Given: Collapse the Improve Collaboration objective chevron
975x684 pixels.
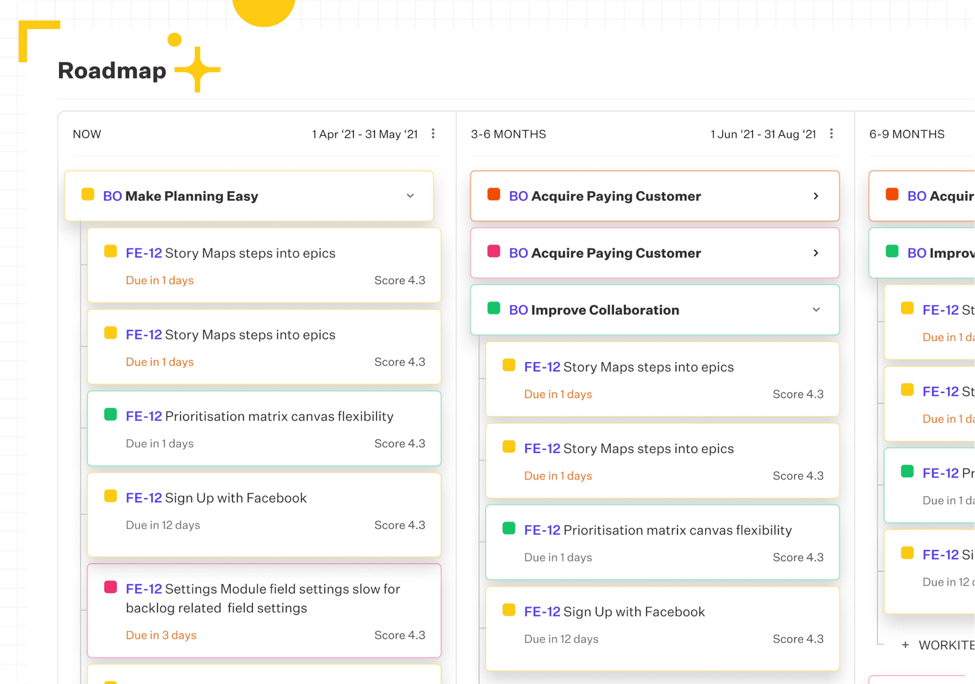Looking at the screenshot, I should click(816, 310).
